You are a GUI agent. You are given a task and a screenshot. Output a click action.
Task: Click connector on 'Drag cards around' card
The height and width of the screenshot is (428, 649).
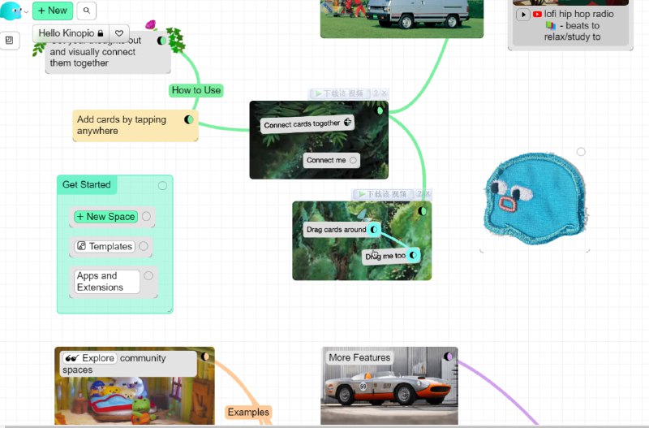coord(375,230)
